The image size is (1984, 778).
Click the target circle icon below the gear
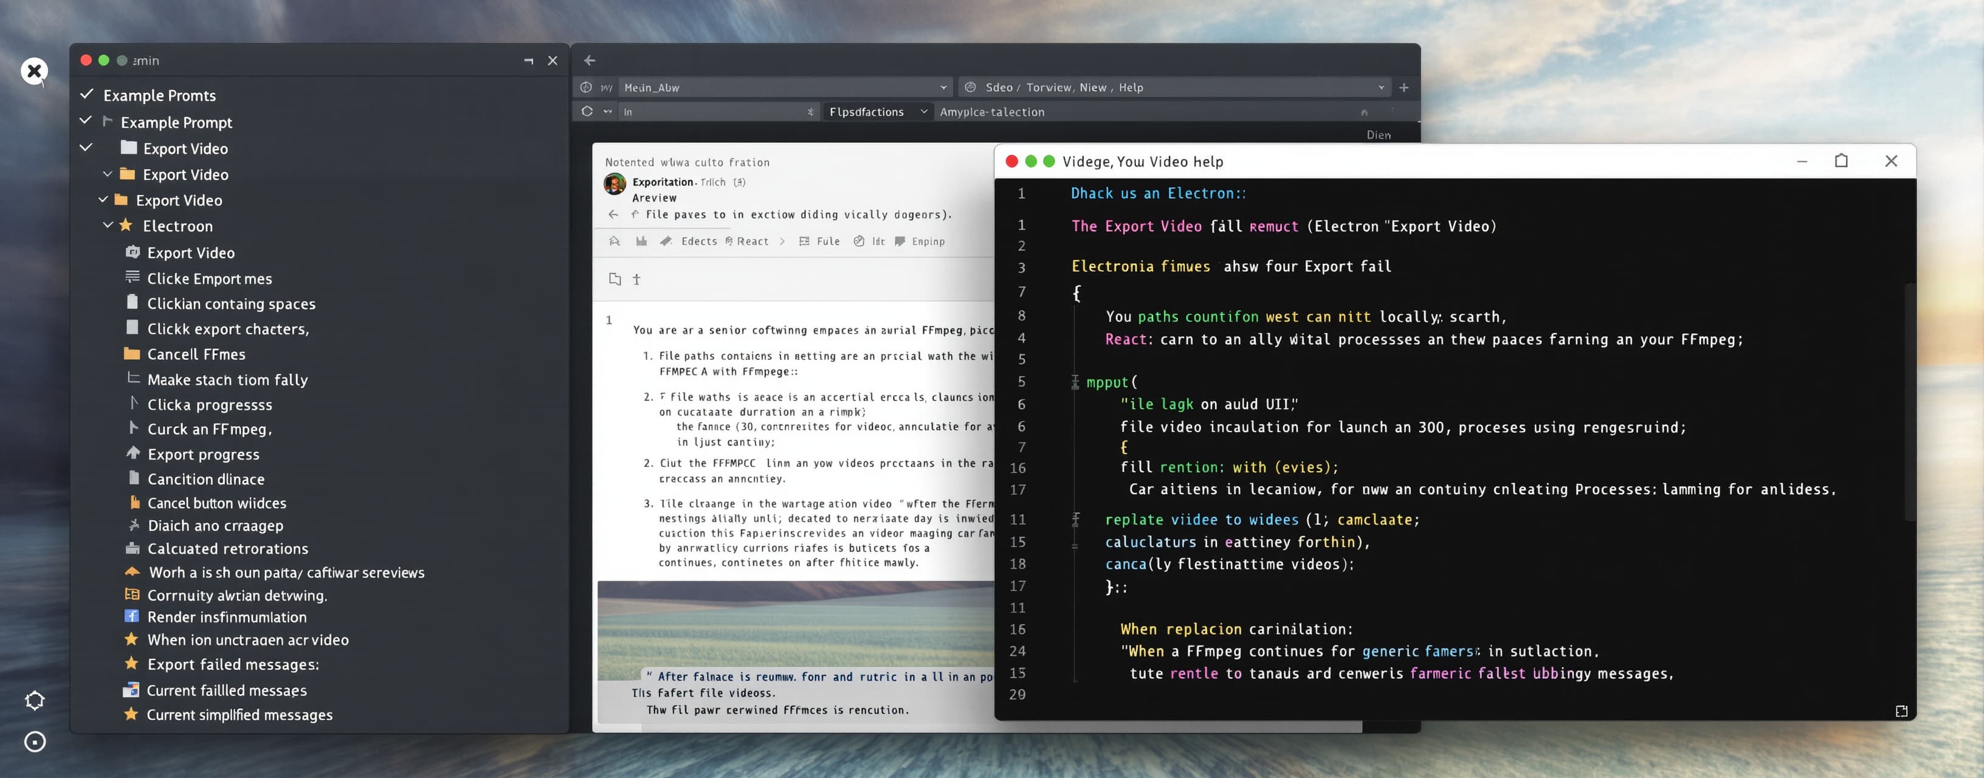point(35,742)
